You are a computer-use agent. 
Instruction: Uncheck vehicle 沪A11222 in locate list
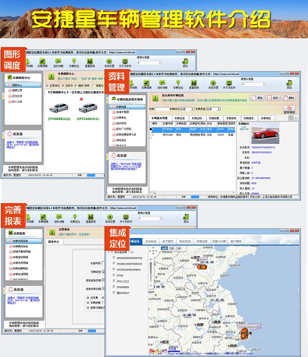(114, 281)
